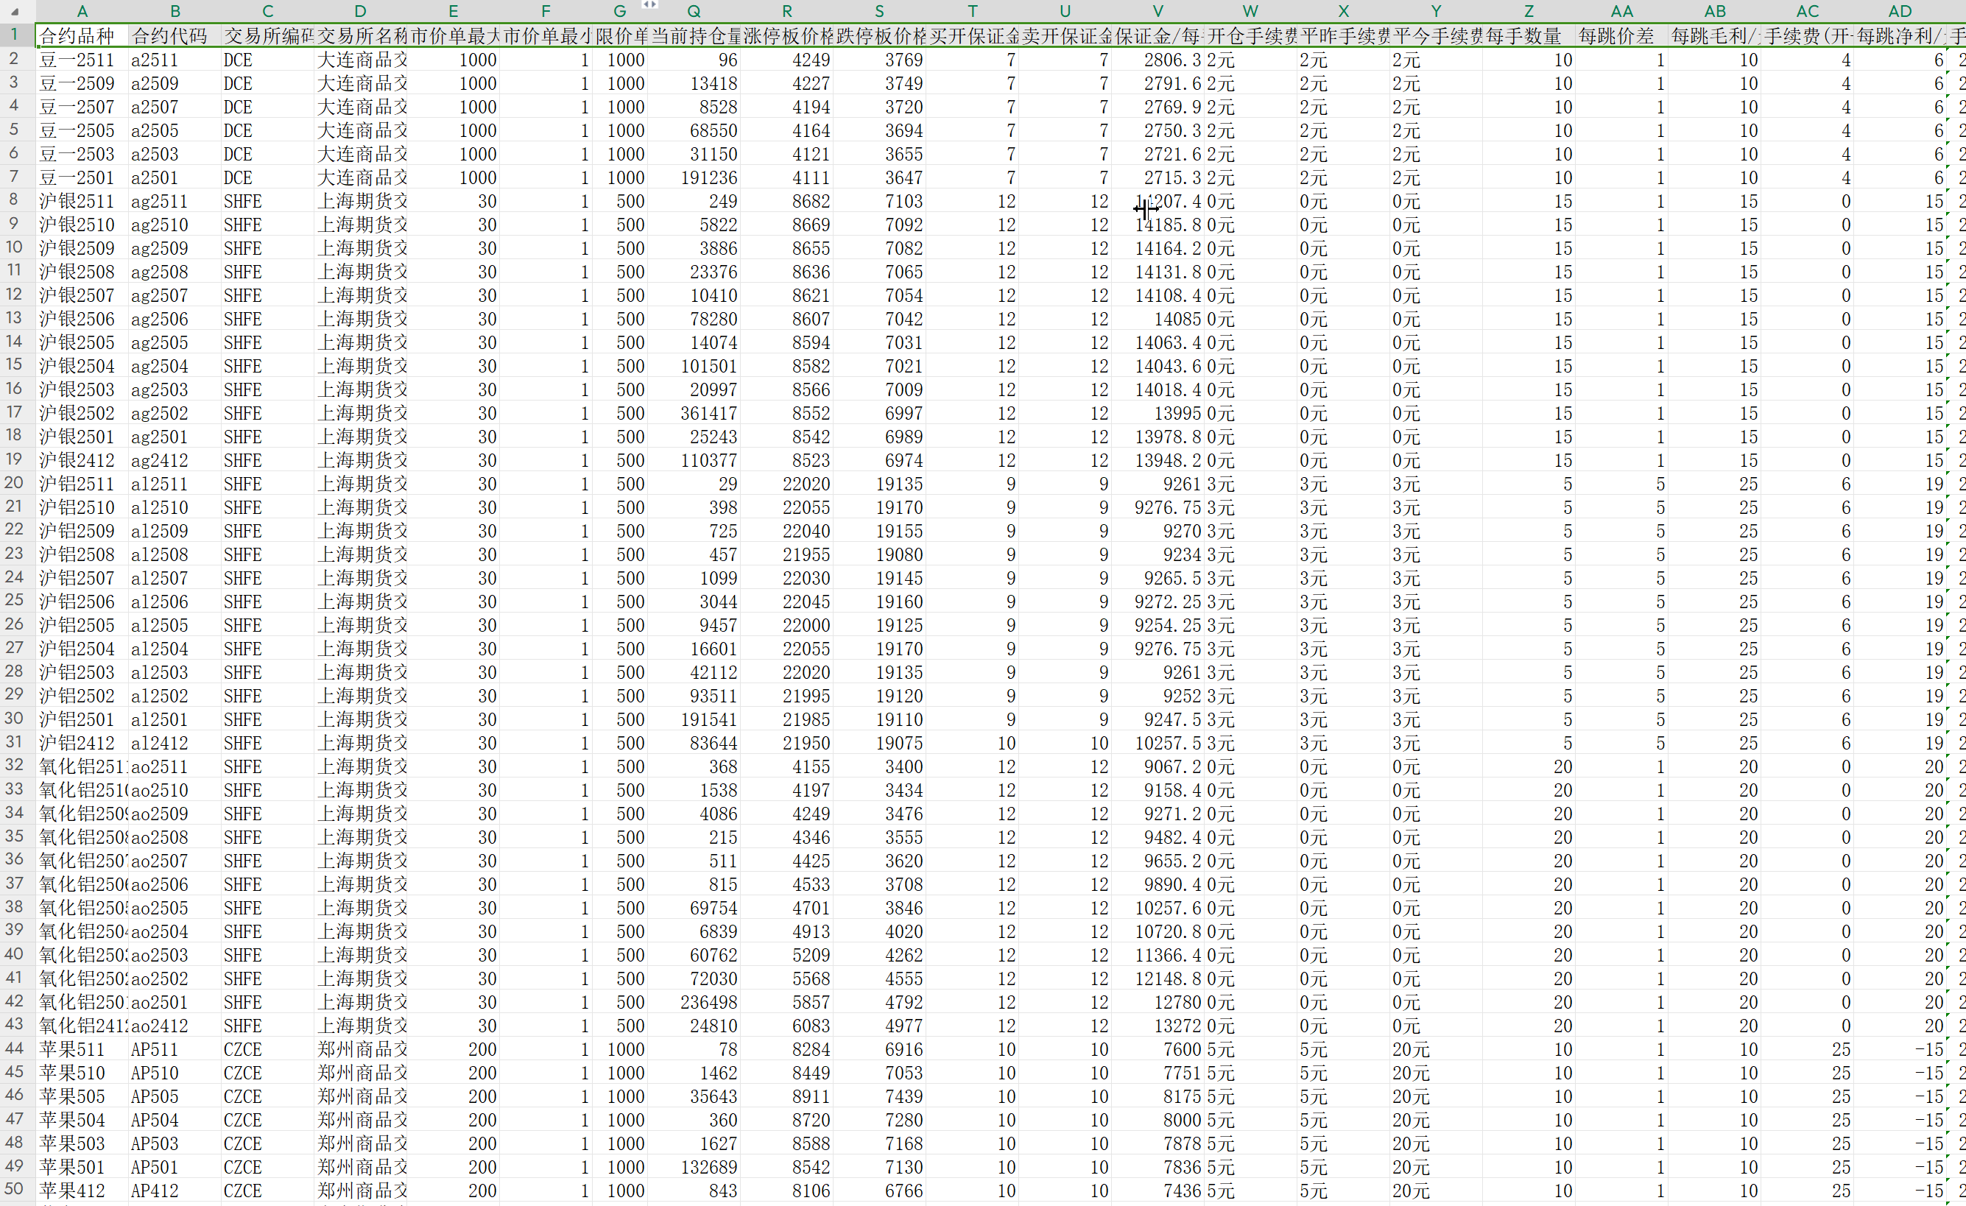
Task: Click header cell 合约品种 in A1
Action: click(x=80, y=36)
